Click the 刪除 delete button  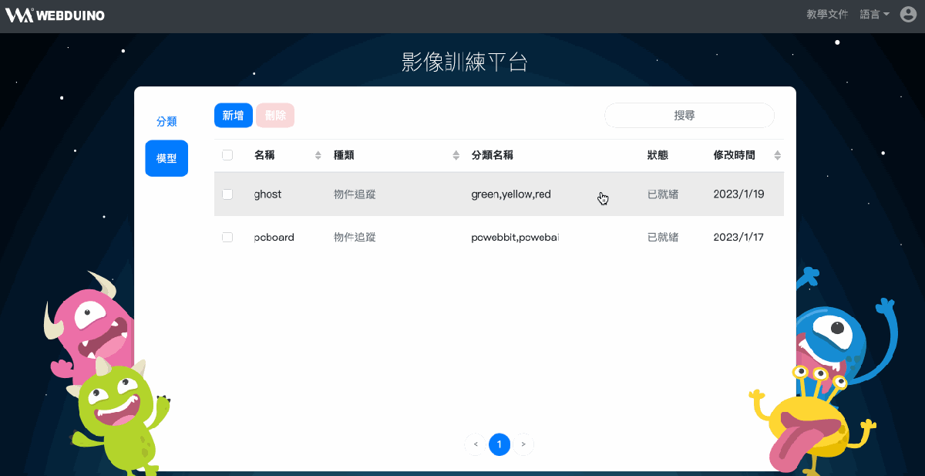click(x=275, y=116)
